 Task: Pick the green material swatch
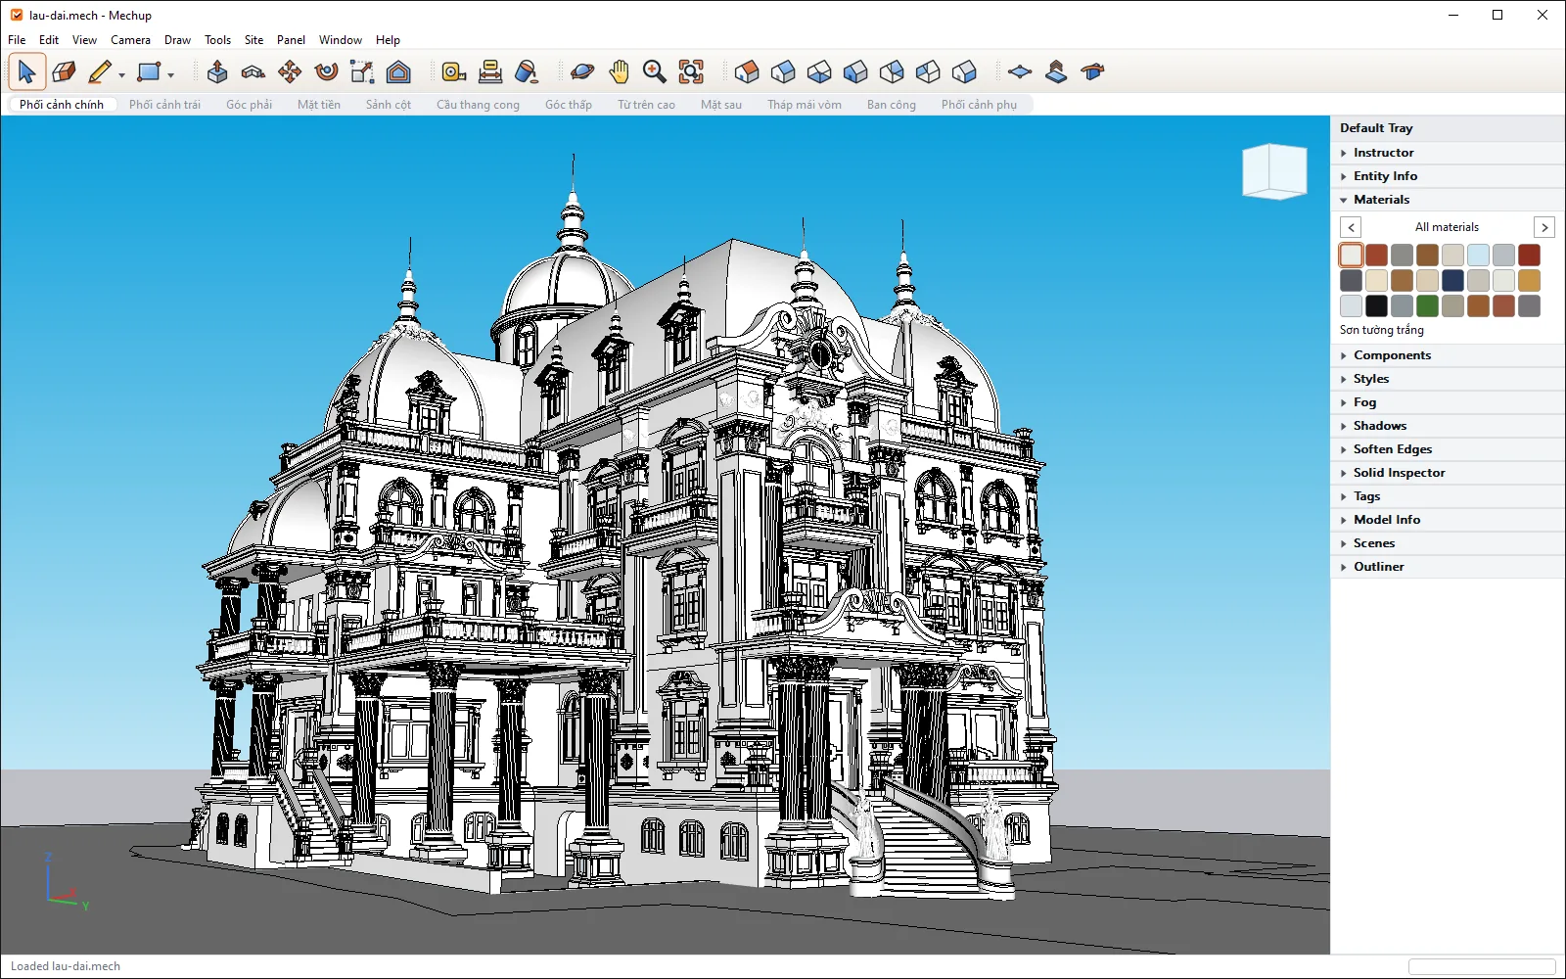click(x=1427, y=306)
